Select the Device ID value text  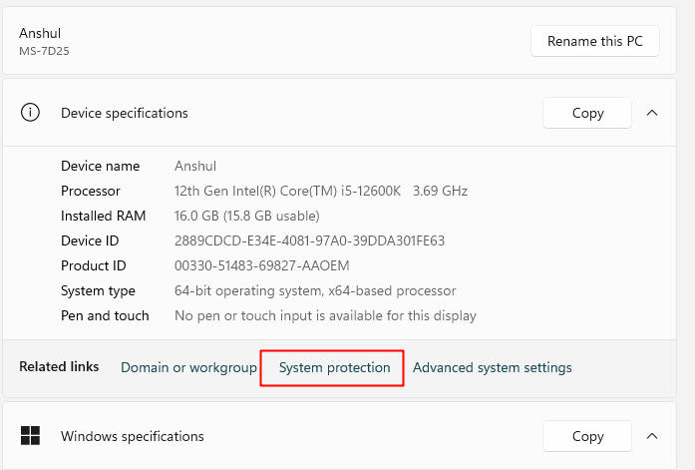click(x=309, y=240)
